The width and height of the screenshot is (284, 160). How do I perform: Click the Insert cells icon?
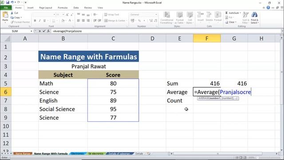click(200, 15)
